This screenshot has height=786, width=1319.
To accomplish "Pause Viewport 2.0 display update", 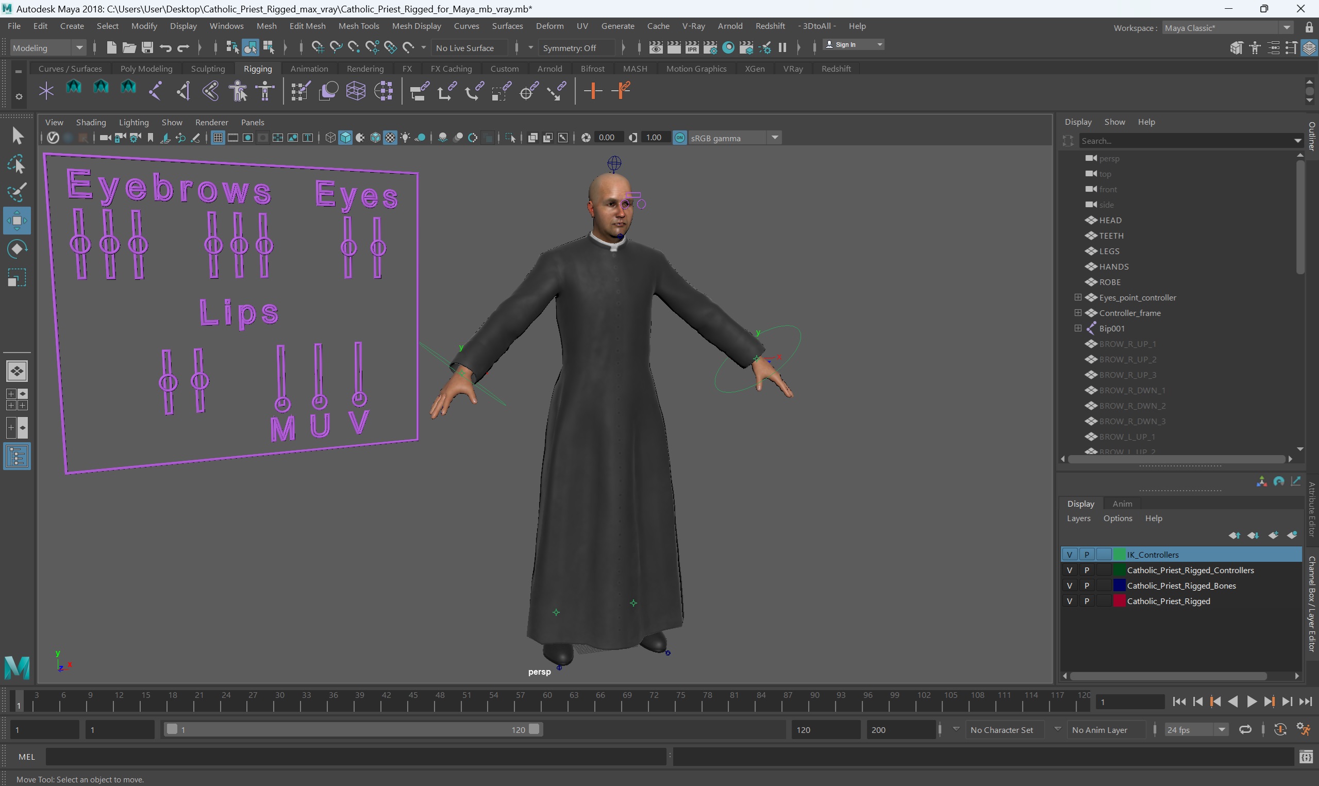I will (x=782, y=47).
